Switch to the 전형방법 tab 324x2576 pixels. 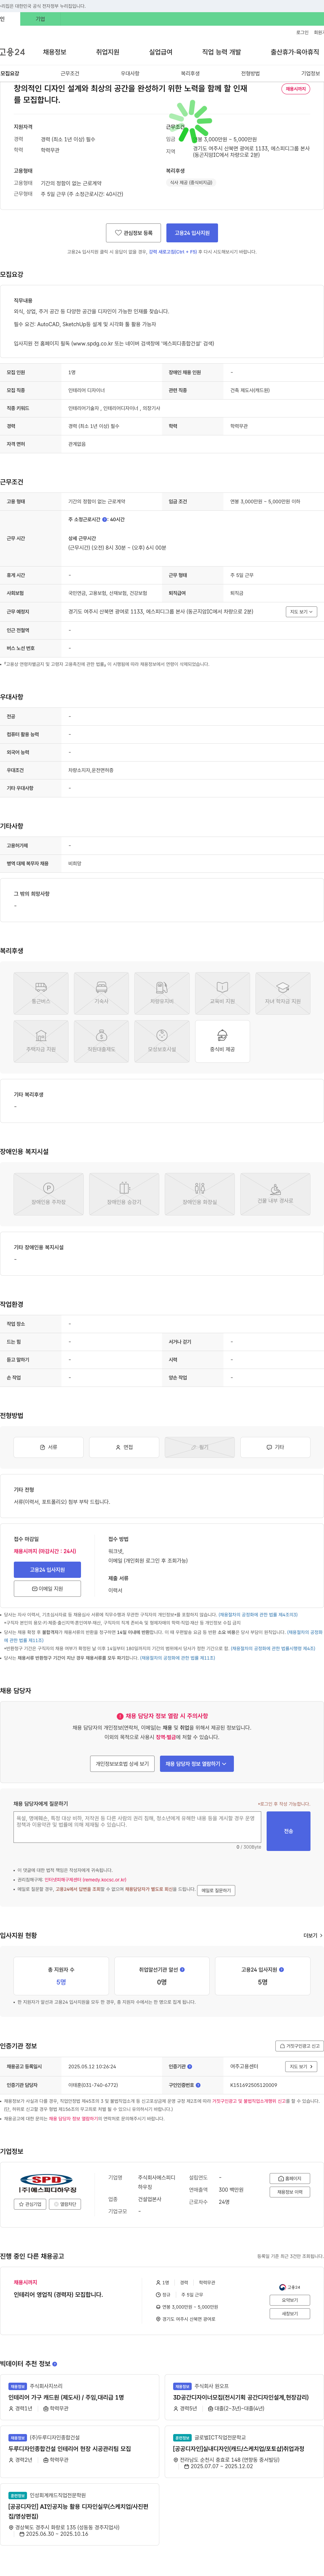(250, 73)
